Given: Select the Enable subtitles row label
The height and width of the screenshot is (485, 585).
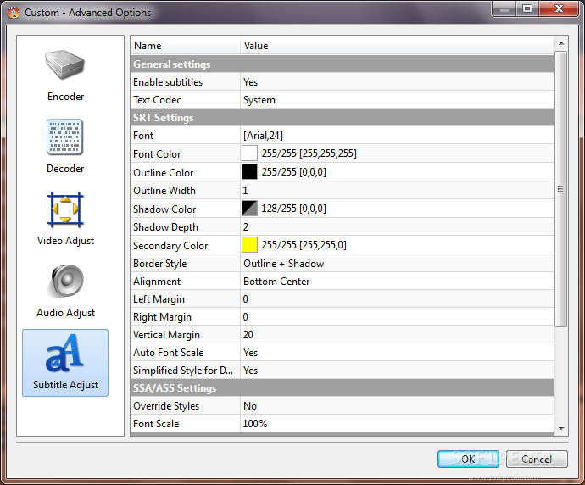Looking at the screenshot, I should point(168,82).
